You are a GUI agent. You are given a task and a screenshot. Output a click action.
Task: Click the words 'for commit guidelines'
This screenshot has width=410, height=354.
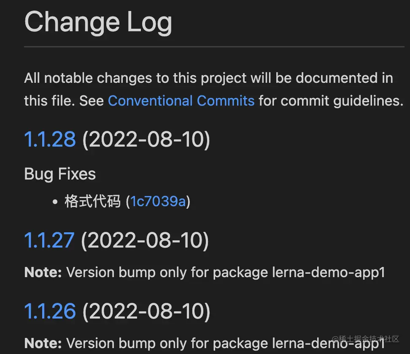[331, 101]
